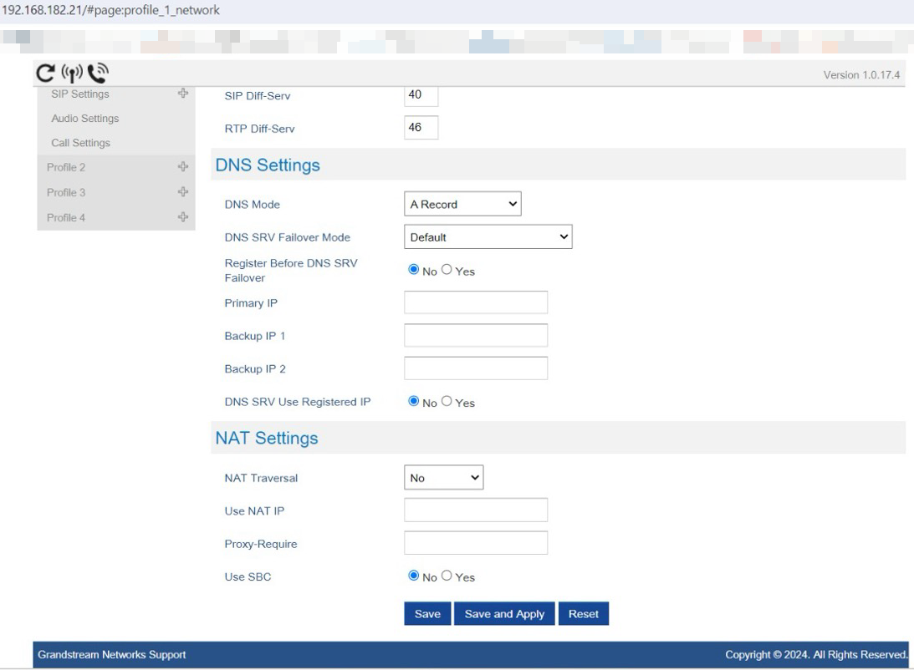Click the phone handset icon

pyautogui.click(x=98, y=74)
